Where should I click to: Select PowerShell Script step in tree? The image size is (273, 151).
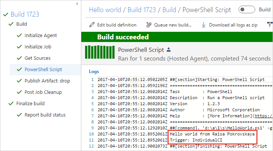tap(43, 70)
